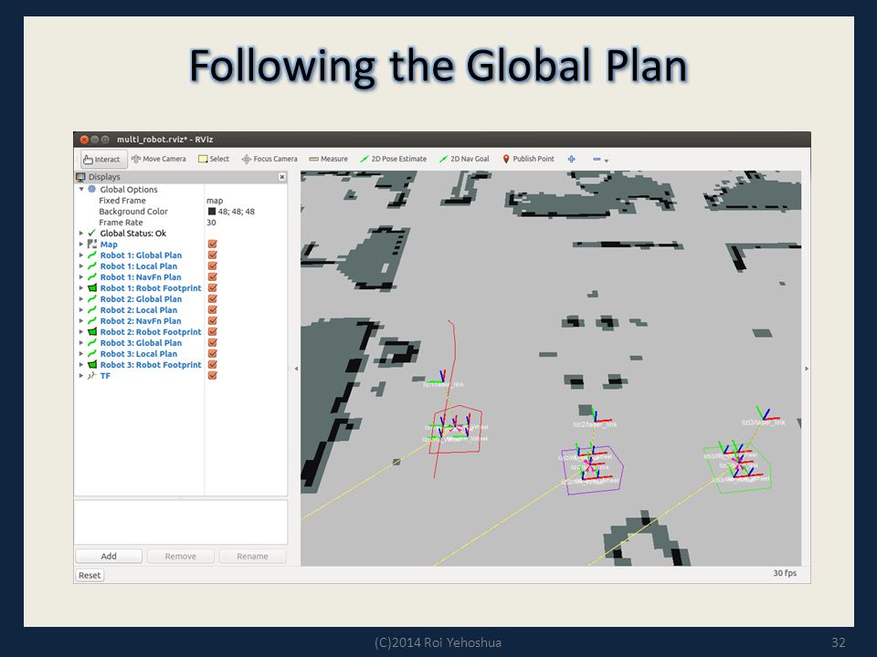
Task: Click the display description text area
Action: point(181,522)
